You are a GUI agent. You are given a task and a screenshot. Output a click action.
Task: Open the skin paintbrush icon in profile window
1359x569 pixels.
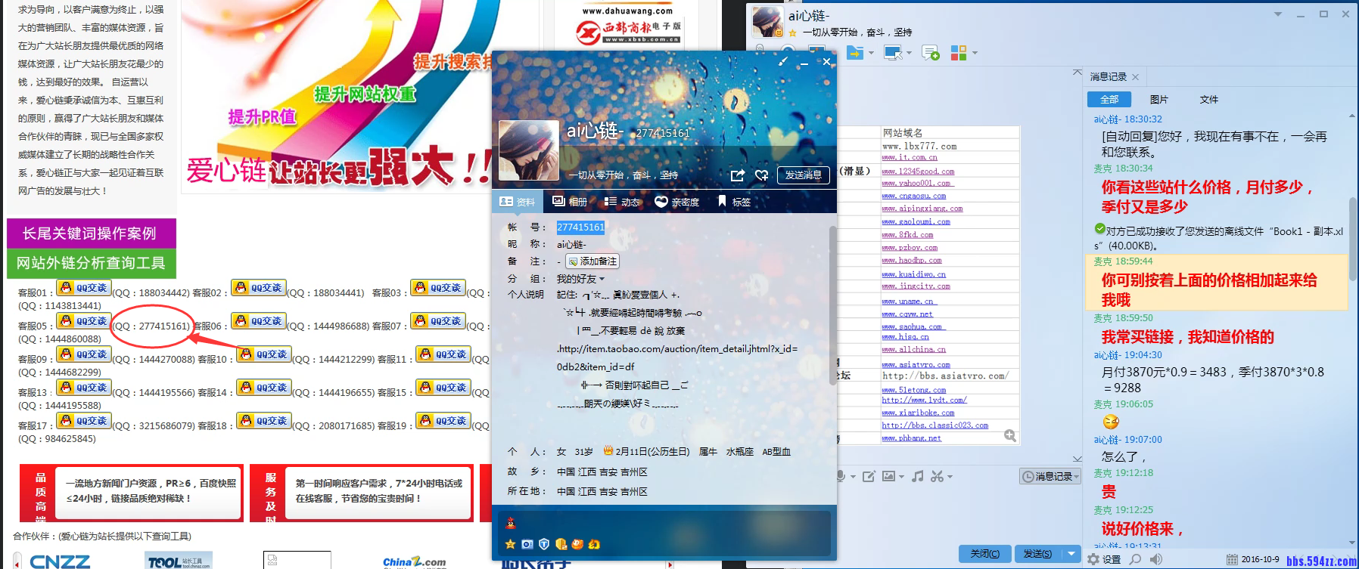[783, 62]
